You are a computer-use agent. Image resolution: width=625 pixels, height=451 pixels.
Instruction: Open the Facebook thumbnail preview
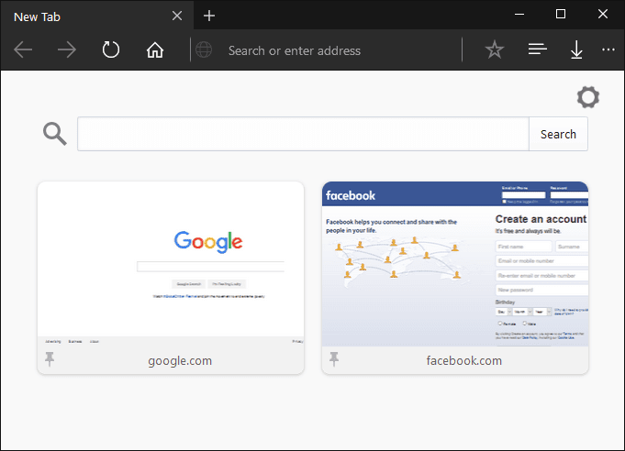tap(455, 264)
